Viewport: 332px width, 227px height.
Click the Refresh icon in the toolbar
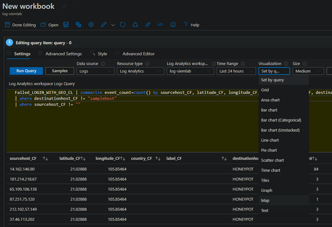[123, 24]
